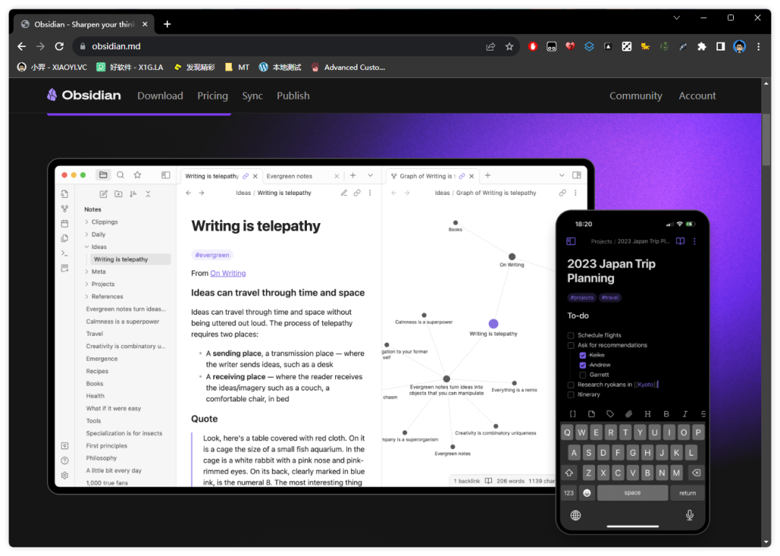
Task: Uncheck the Andrew checkbox
Action: (x=583, y=365)
